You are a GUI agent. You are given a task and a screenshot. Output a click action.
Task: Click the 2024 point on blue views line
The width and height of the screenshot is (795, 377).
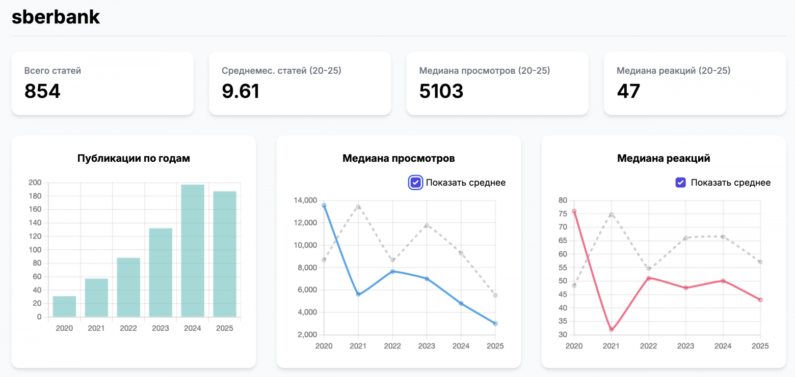click(461, 303)
